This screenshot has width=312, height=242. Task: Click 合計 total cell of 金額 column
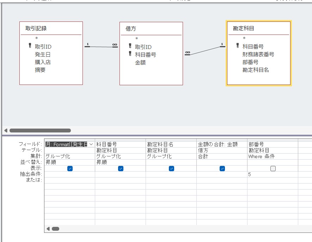(x=222, y=156)
